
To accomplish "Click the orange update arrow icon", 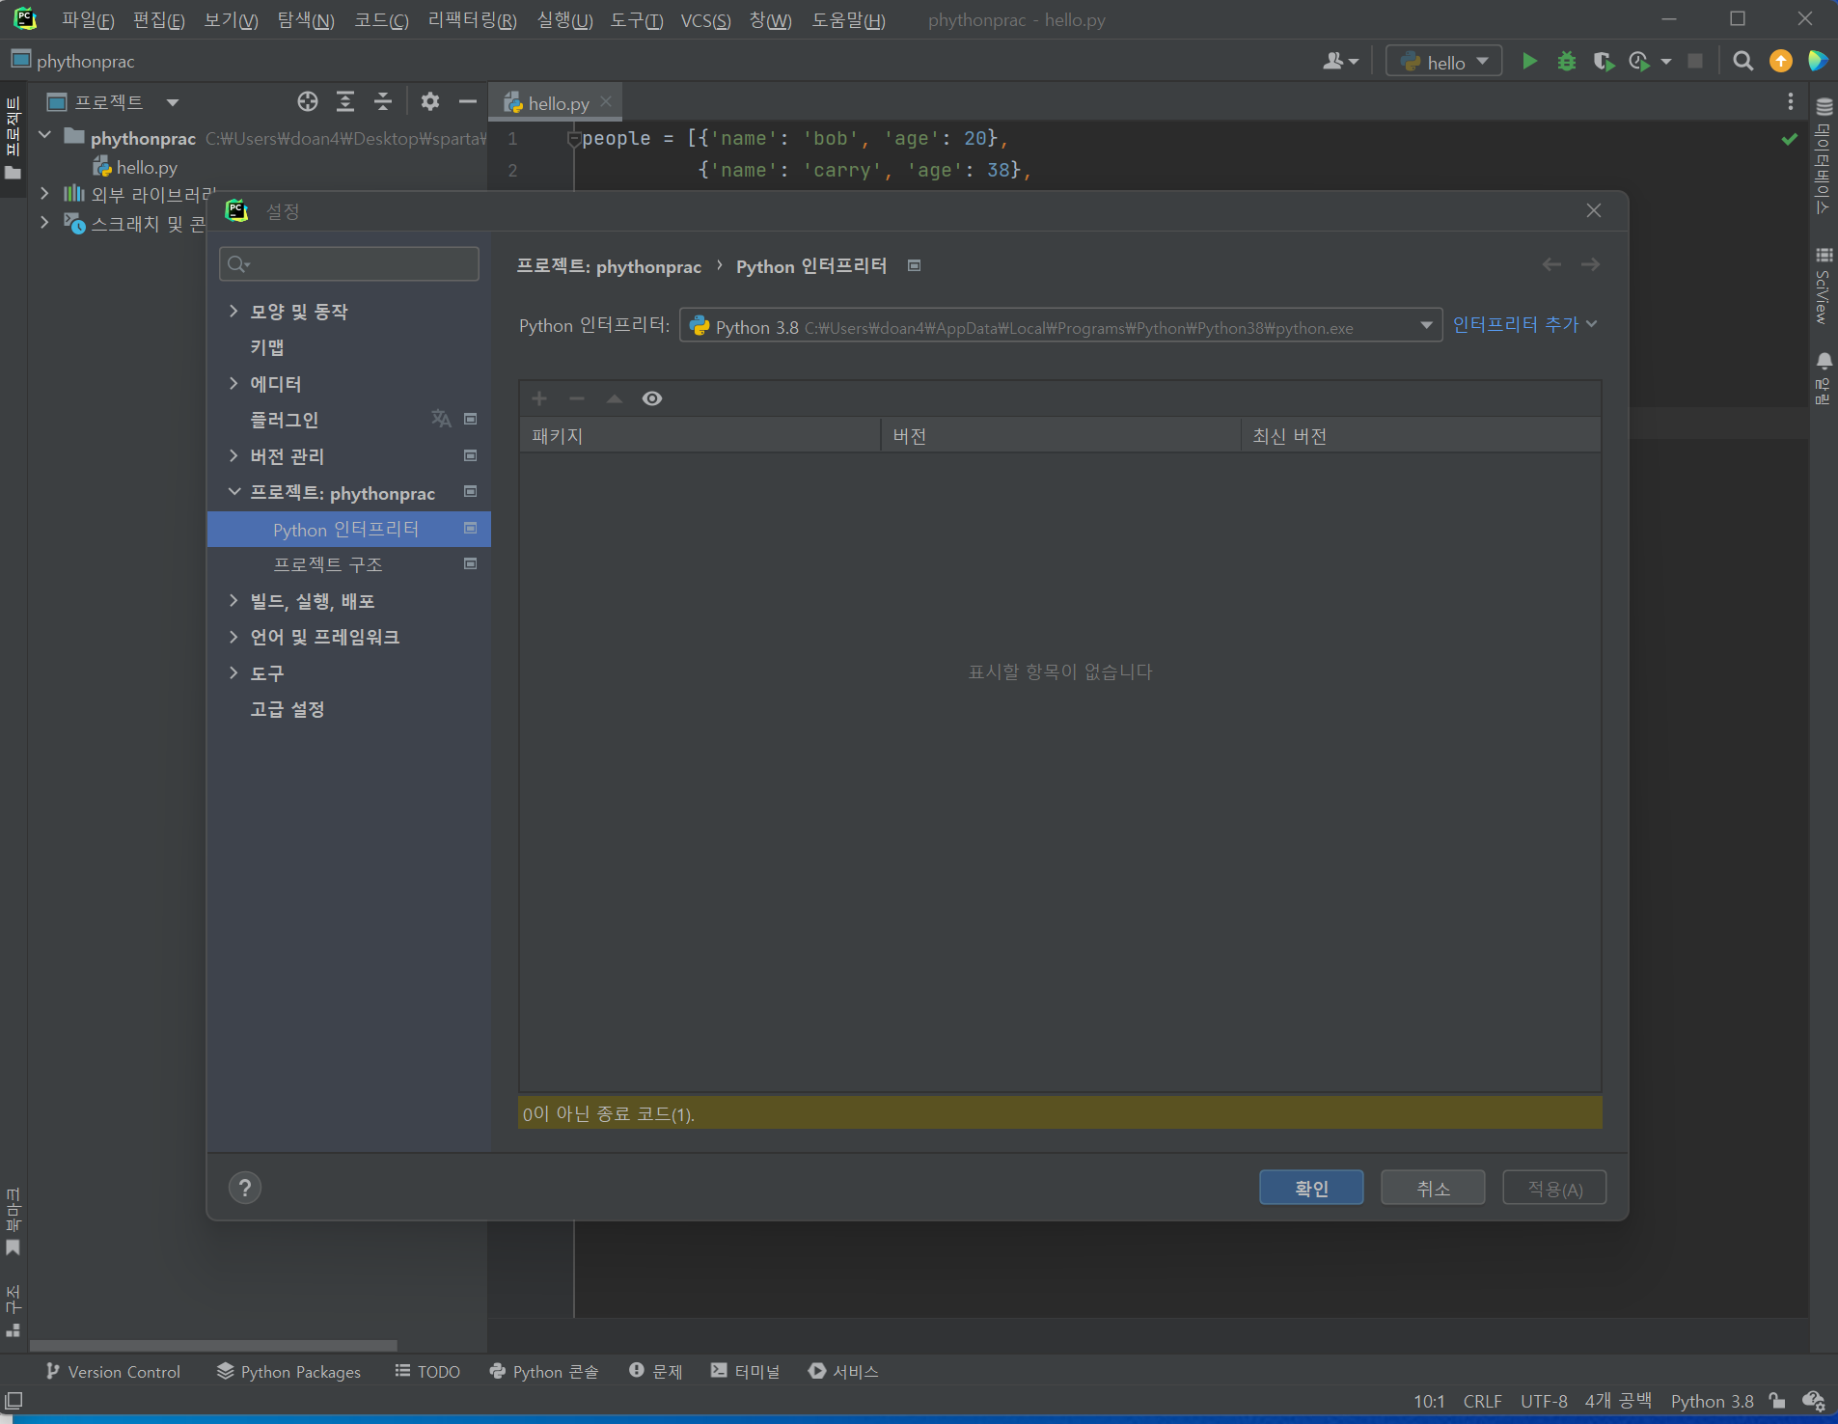I will coord(1781,62).
